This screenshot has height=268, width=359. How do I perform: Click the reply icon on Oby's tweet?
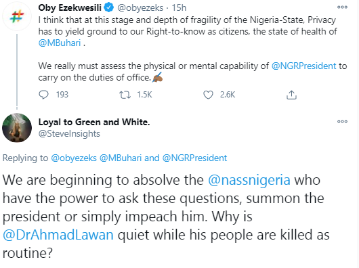pos(43,95)
